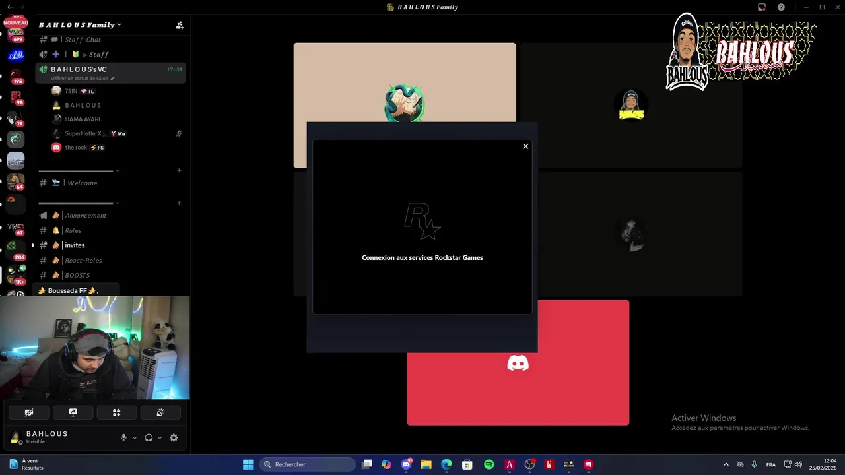Open server icon with 19 badge

(x=16, y=119)
